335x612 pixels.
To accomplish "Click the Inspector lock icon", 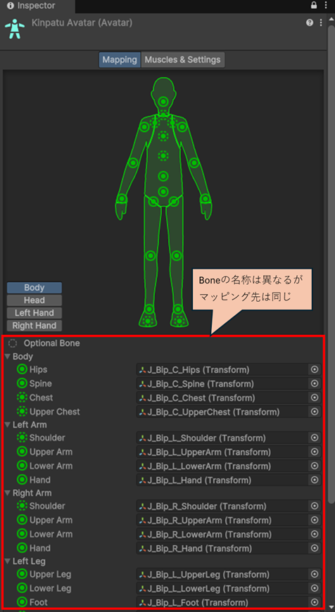I will tap(314, 6).
